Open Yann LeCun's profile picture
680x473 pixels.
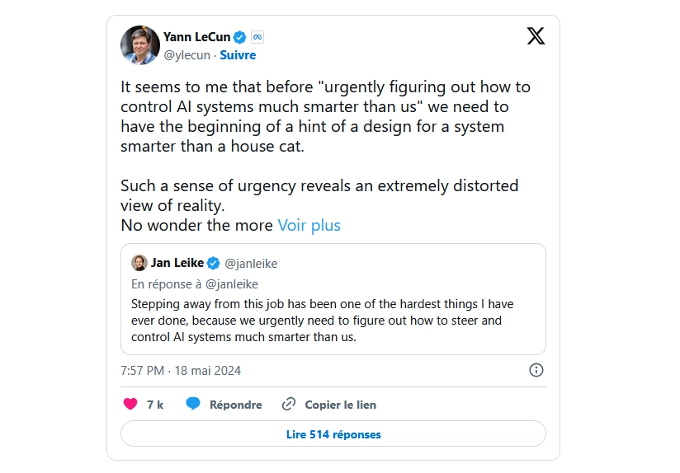click(x=140, y=45)
